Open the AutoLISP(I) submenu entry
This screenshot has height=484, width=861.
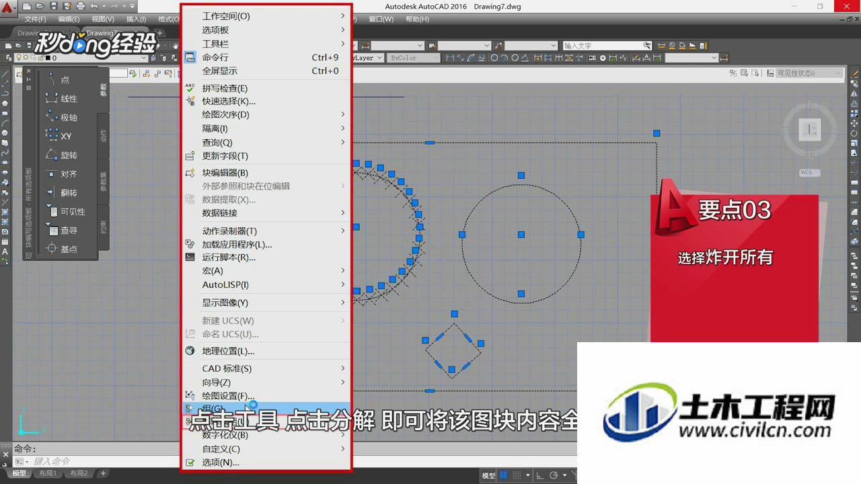[266, 284]
